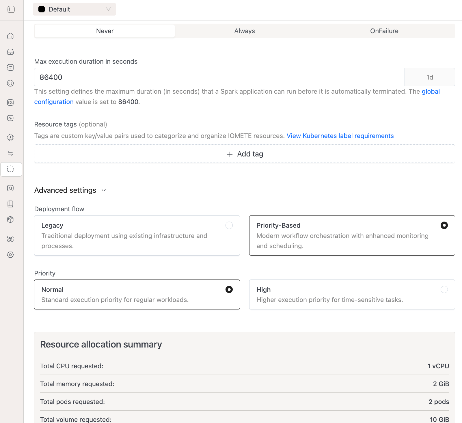The height and width of the screenshot is (423, 462).
Task: Click the Add tag button
Action: coord(245,154)
